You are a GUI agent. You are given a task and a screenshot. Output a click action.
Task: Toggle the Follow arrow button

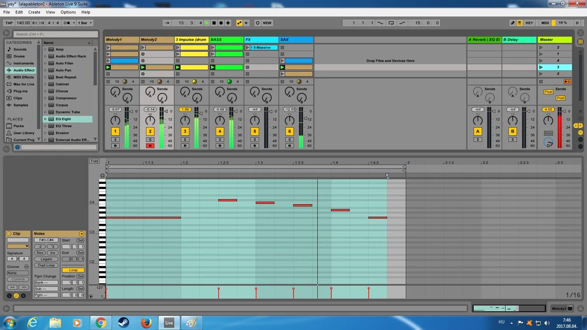[167, 23]
